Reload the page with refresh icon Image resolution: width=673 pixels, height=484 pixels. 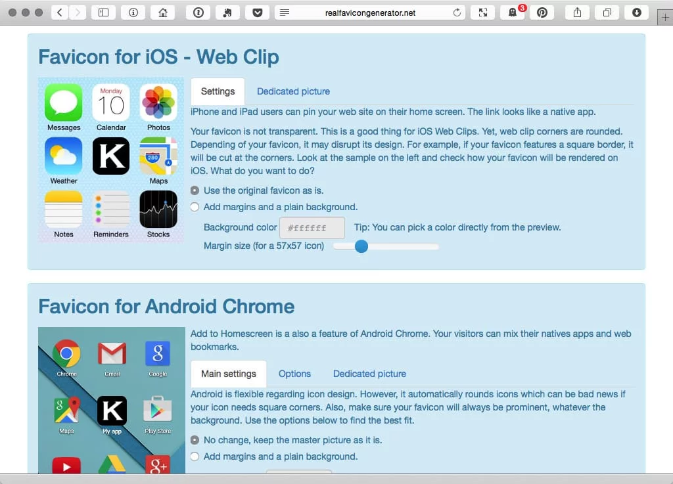coord(457,13)
